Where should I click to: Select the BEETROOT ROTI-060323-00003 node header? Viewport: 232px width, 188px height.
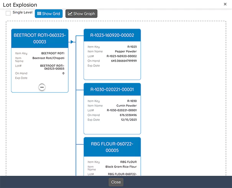[40, 38]
